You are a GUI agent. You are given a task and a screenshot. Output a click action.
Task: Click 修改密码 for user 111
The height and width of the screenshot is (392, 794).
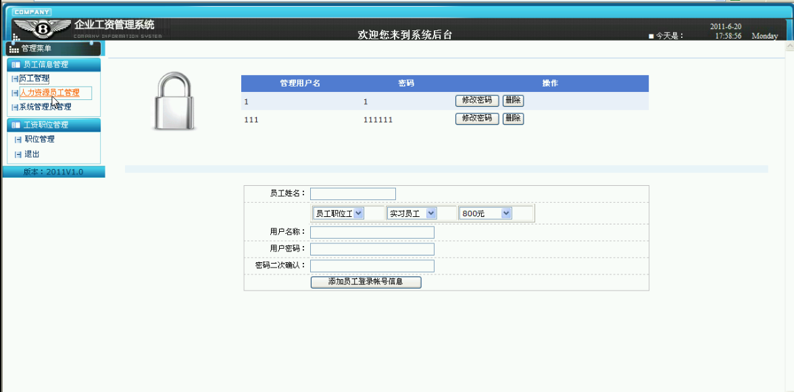coord(477,119)
